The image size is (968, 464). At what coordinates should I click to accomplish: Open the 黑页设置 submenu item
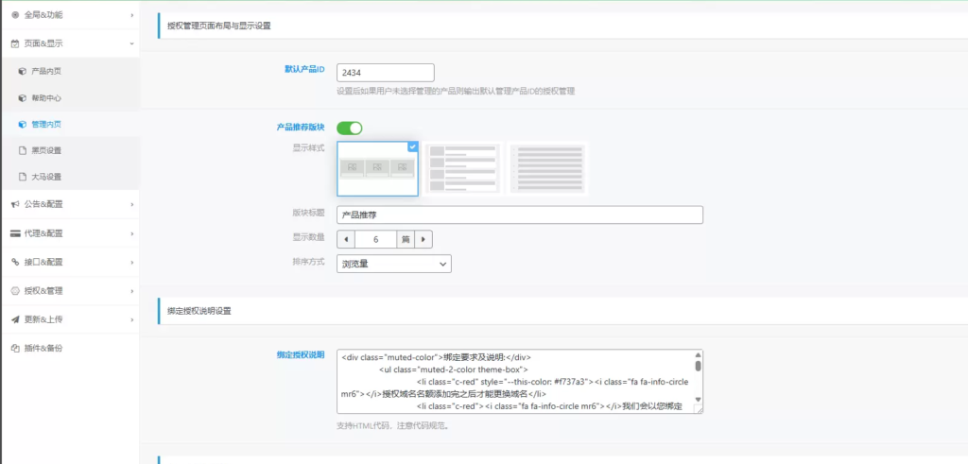click(x=70, y=150)
